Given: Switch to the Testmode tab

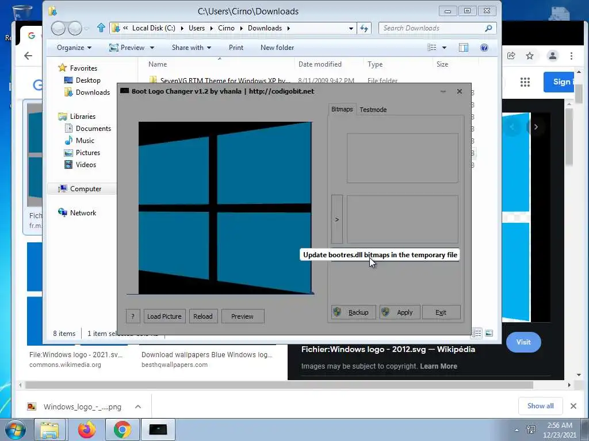Looking at the screenshot, I should click(373, 110).
